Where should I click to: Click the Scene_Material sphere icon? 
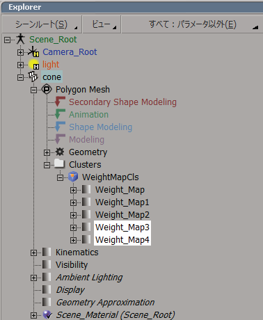[x=47, y=315]
